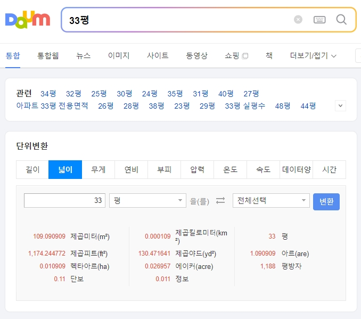
Task: Click related search 24평
Action: [150, 94]
